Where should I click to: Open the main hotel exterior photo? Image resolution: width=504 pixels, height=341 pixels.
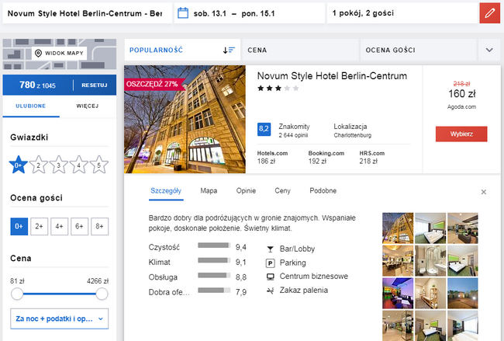185,120
